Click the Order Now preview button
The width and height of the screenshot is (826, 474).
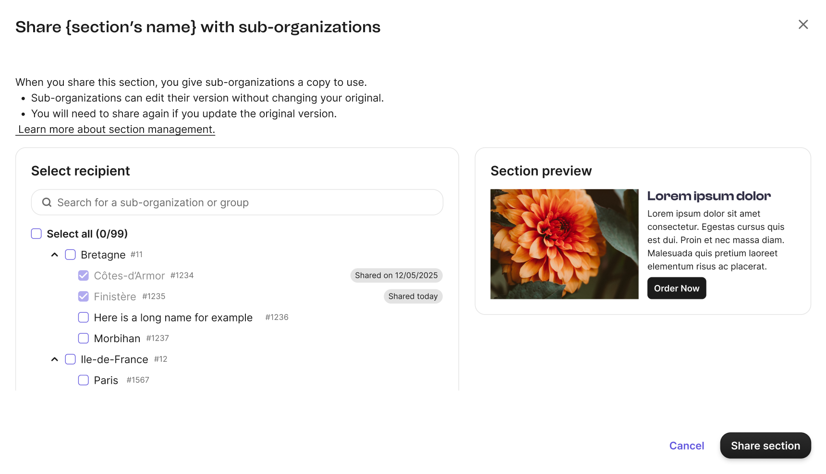click(676, 288)
